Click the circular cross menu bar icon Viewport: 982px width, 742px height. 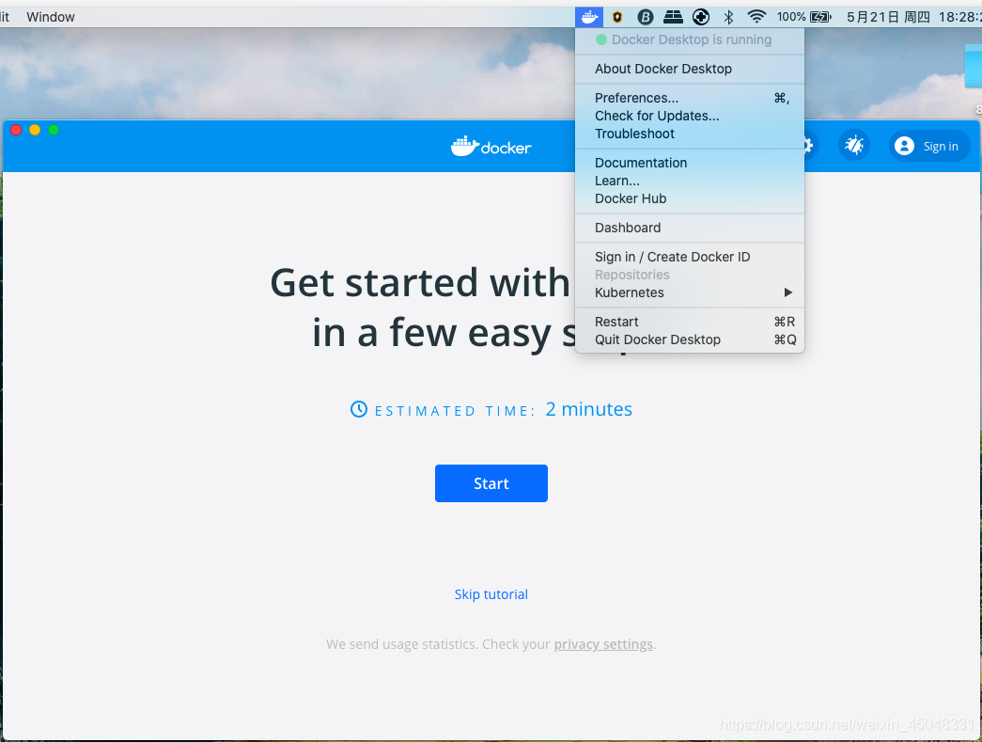(701, 17)
